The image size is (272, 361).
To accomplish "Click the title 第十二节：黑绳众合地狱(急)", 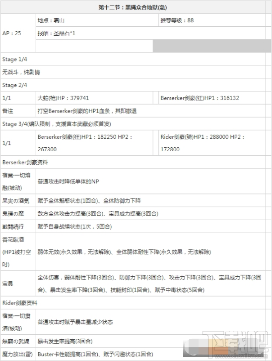I will click(x=133, y=7).
